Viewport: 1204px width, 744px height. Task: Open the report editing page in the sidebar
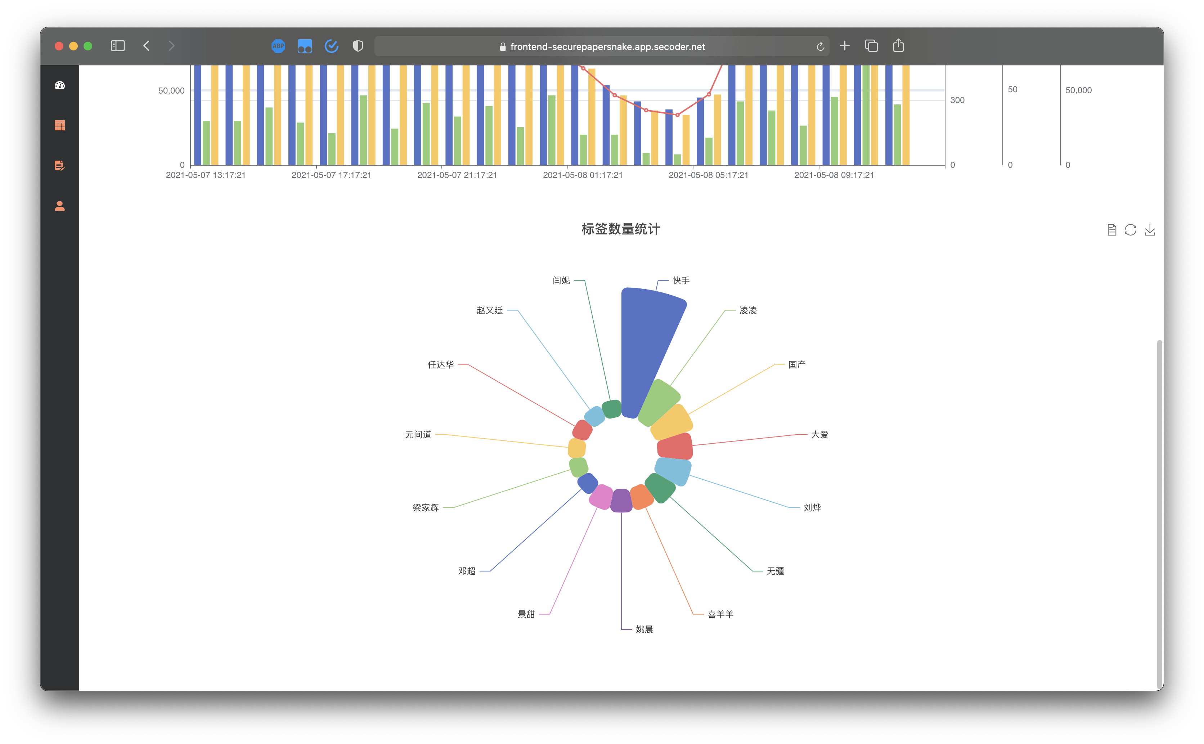[59, 166]
